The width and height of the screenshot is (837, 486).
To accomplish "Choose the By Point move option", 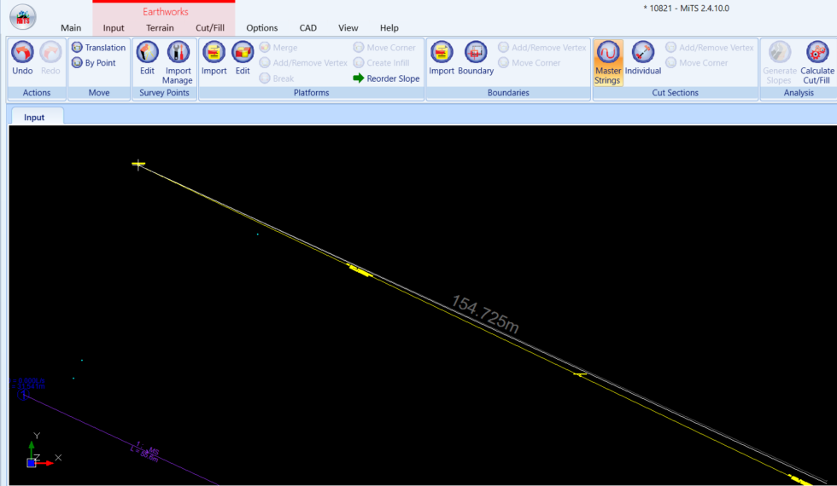I will (94, 63).
